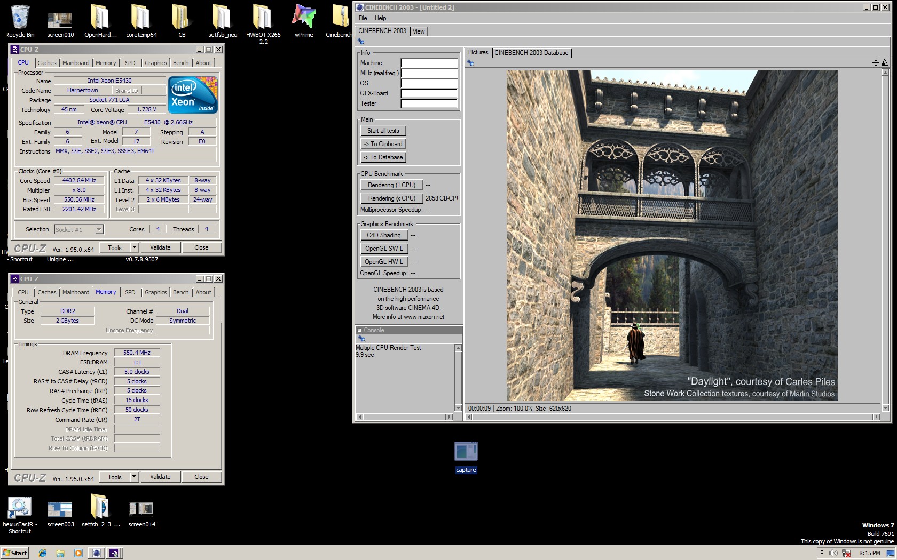Screen dimensions: 897x560
Task: Select the HWBOT X265 2.2 folder
Action: [x=263, y=23]
